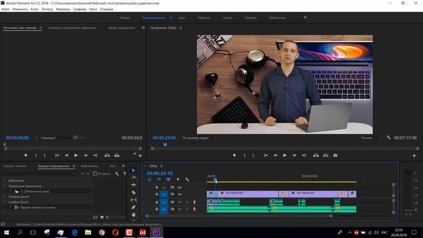Open the 'Маркеры' menu
The height and width of the screenshot is (238, 423).
tap(63, 9)
